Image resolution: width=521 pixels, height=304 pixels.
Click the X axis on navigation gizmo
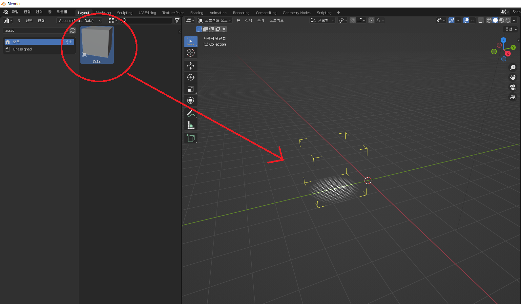click(x=508, y=54)
